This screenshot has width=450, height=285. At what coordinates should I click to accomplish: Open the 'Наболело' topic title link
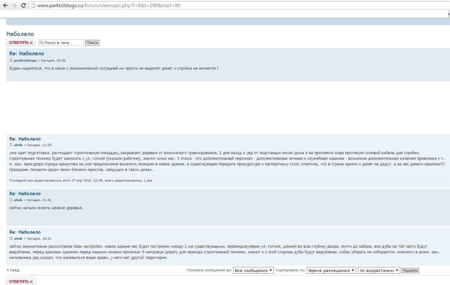click(x=20, y=34)
